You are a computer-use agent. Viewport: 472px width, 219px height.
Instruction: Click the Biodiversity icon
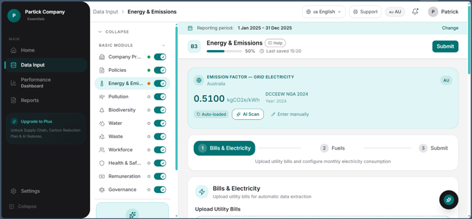coord(102,110)
